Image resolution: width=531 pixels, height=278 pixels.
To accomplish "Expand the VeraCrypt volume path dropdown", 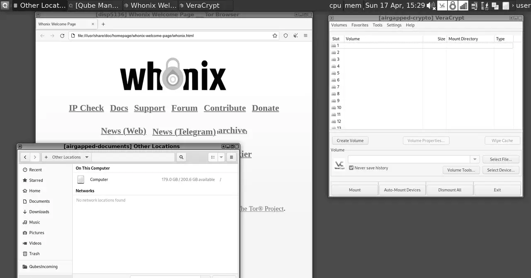I will [475, 159].
